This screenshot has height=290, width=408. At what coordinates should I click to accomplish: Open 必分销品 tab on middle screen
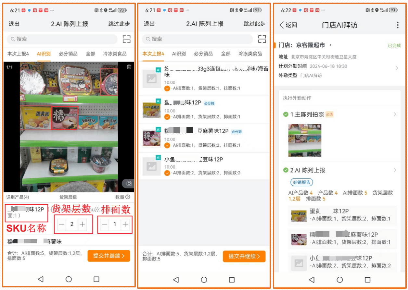point(203,54)
